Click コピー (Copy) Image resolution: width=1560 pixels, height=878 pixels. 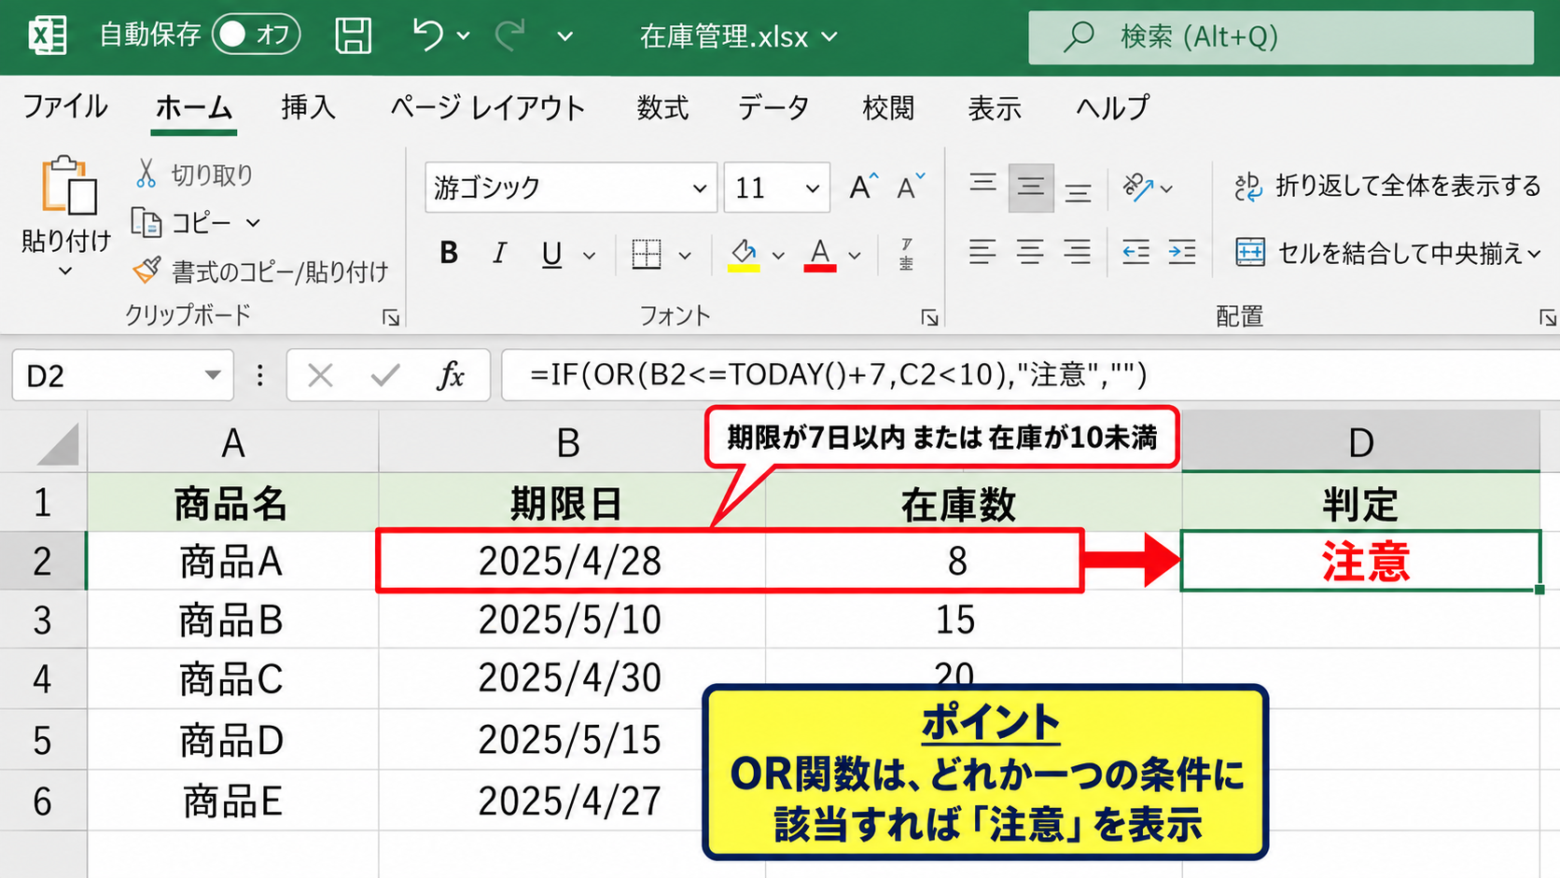pyautogui.click(x=182, y=223)
